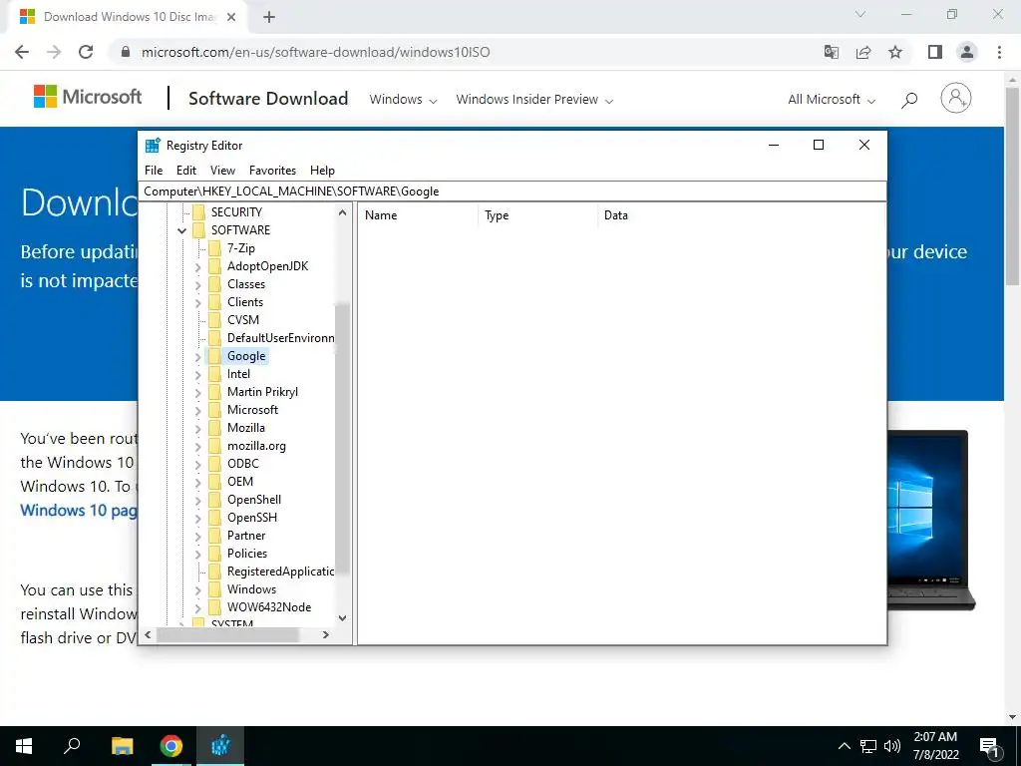Viewport: 1021px width, 766px height.
Task: Click the Name column header
Action: click(x=418, y=215)
